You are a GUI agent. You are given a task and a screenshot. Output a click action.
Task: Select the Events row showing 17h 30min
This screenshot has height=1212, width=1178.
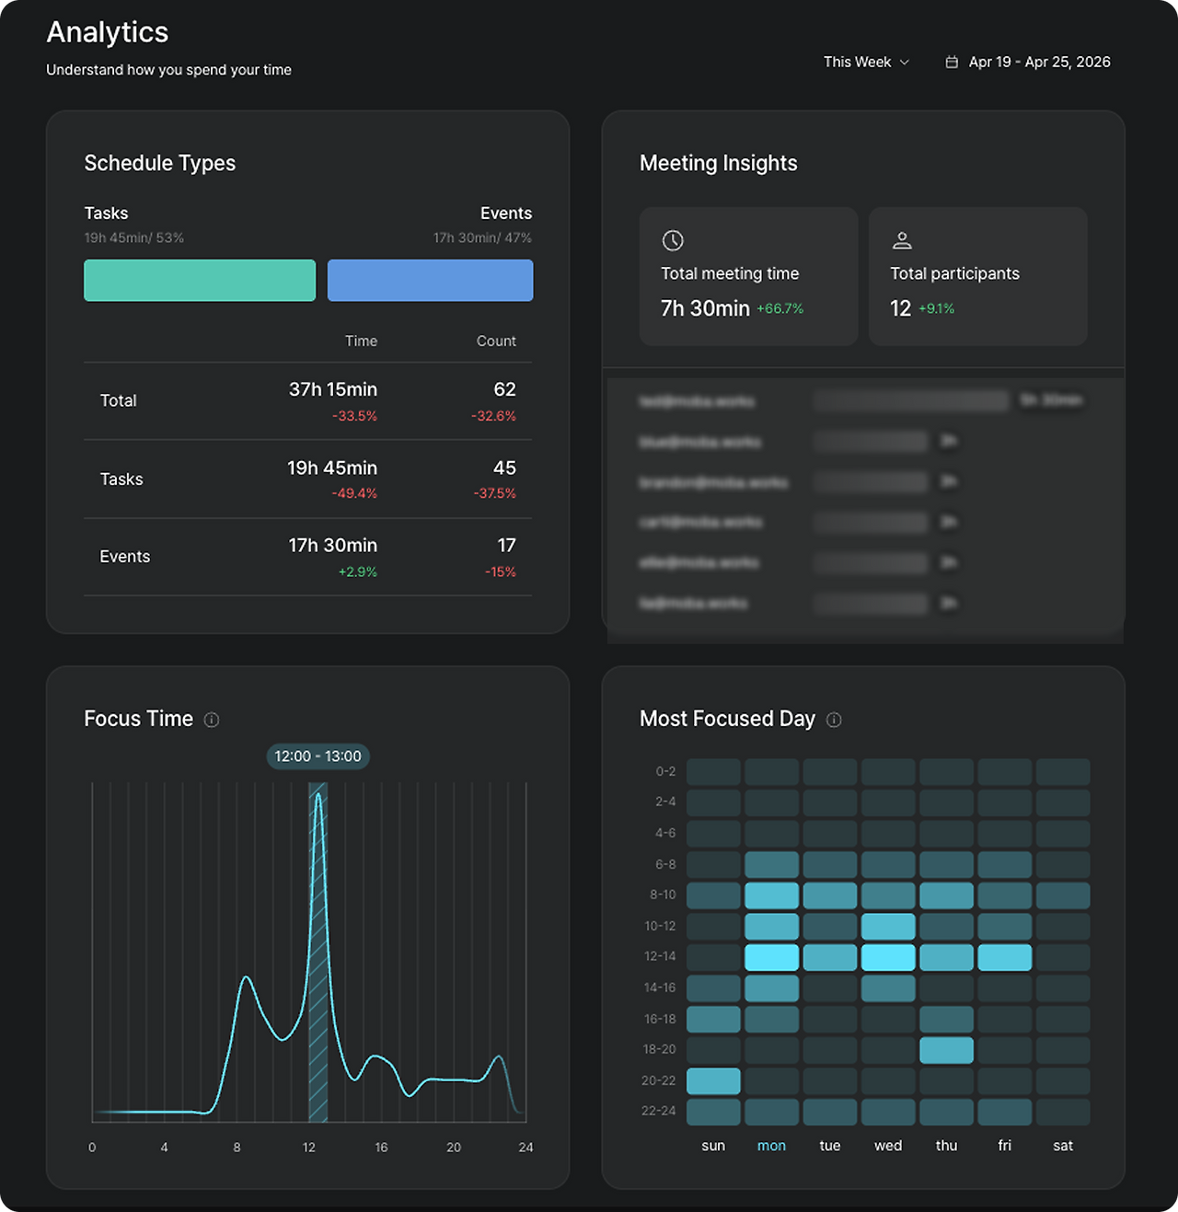(308, 557)
